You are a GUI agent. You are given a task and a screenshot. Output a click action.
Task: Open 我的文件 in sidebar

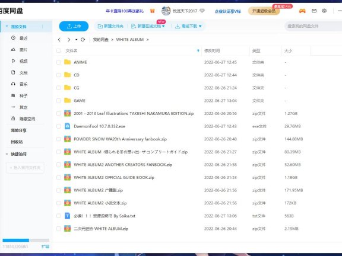[x=18, y=27]
